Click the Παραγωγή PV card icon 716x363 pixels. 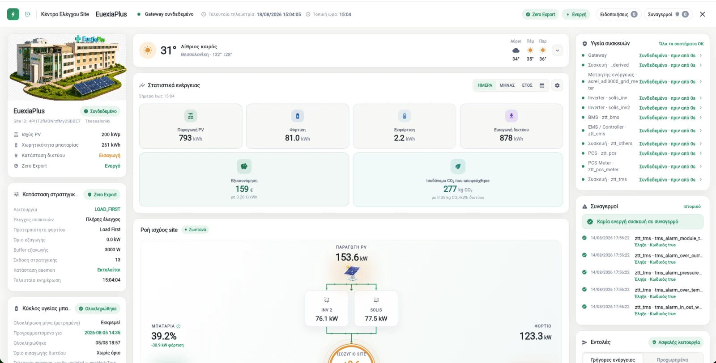pos(191,116)
